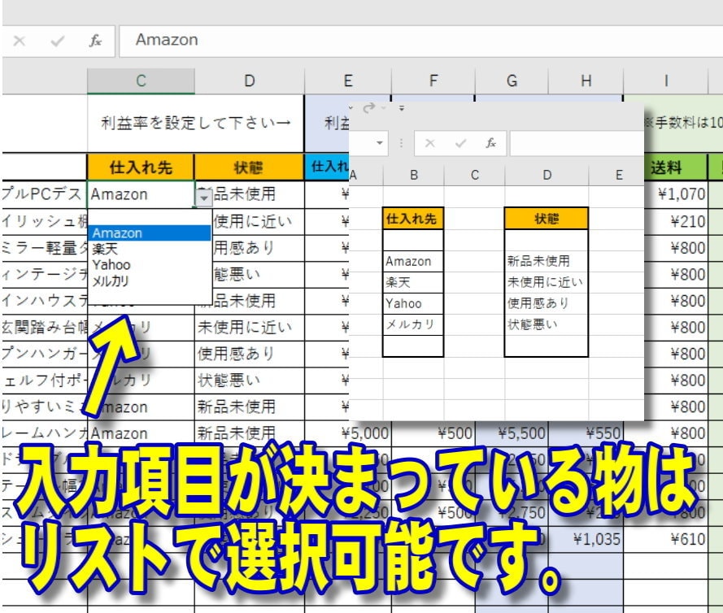Screen dimensions: 723x613
Task: Click the 使用感あり cell in overlay list
Action: 547,303
